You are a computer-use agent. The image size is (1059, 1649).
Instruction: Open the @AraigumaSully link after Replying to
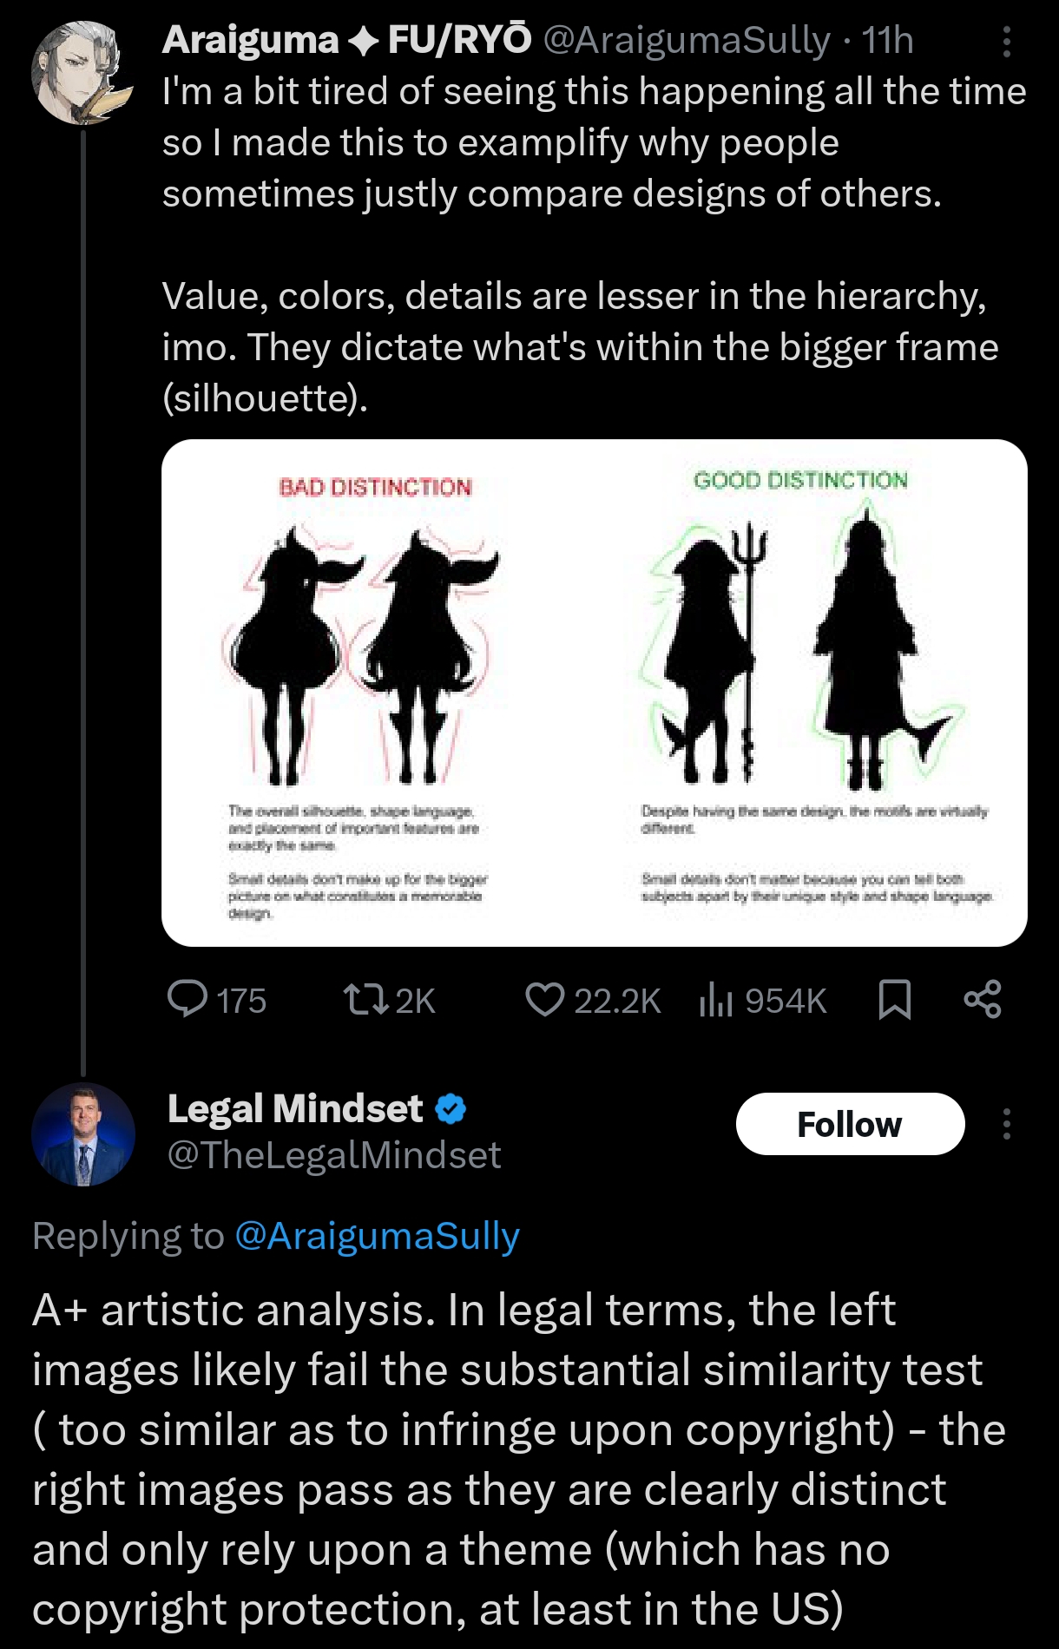pyautogui.click(x=377, y=1235)
